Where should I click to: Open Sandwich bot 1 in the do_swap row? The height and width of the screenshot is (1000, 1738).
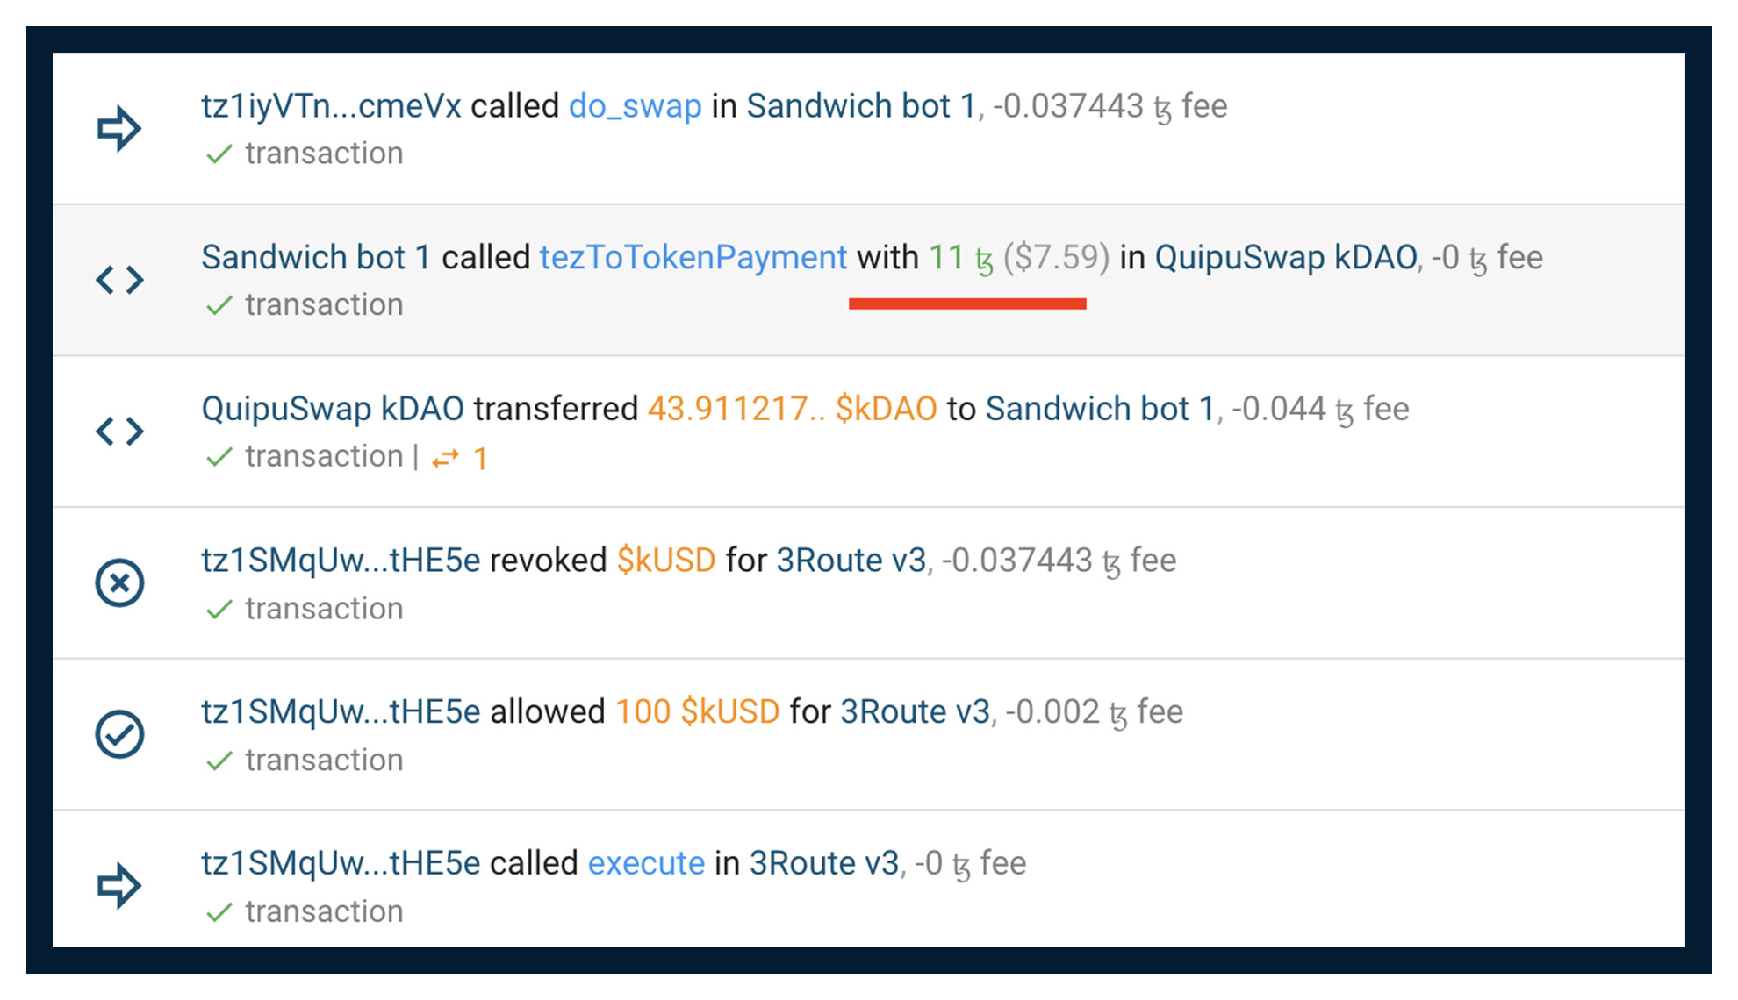[861, 106]
